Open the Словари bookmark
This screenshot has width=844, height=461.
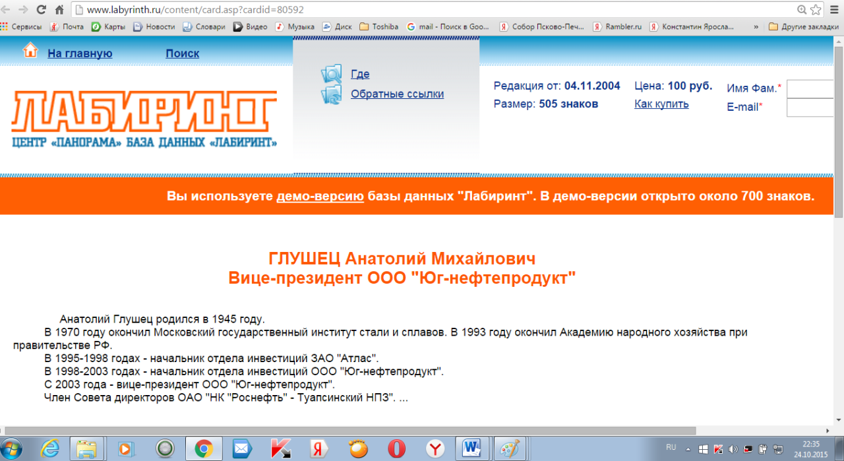204,27
